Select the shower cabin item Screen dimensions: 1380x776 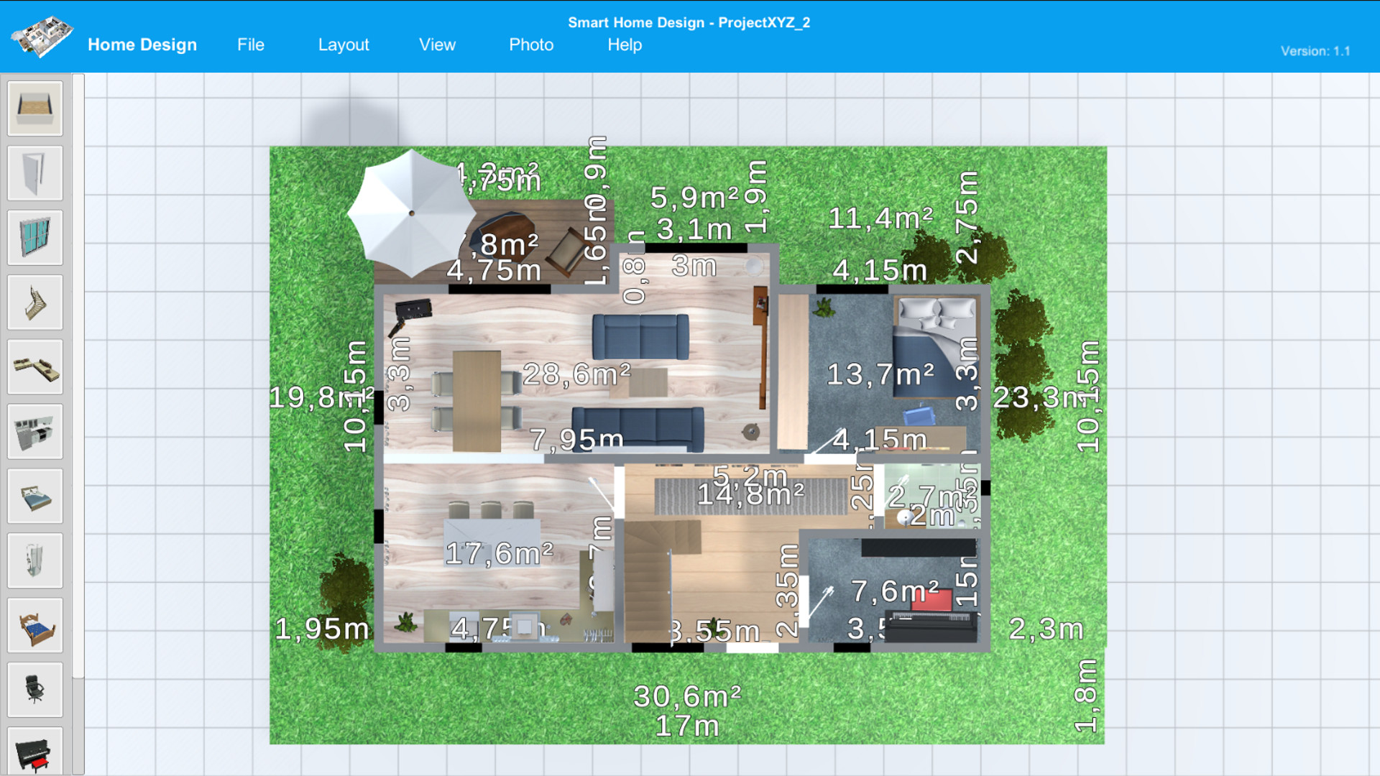(34, 560)
